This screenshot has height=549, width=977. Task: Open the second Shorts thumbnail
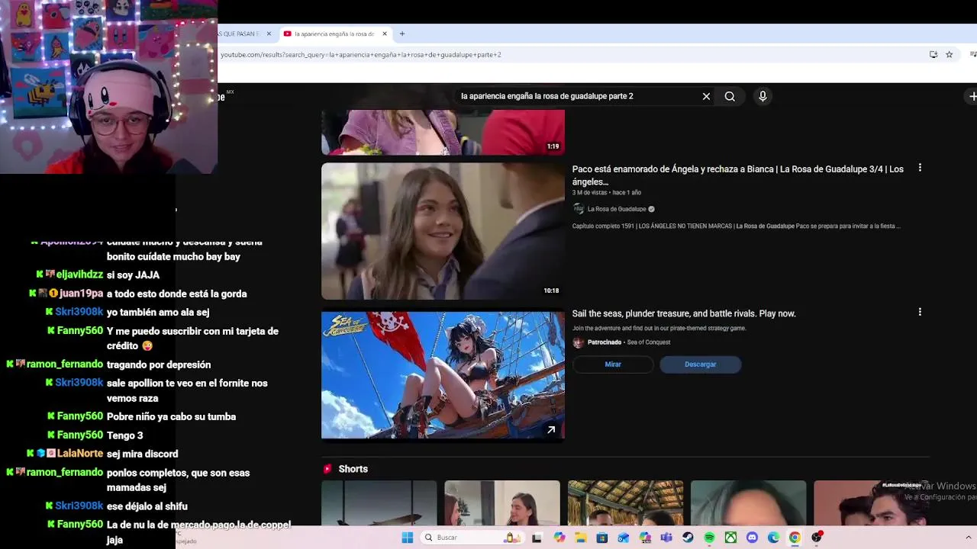(x=502, y=503)
